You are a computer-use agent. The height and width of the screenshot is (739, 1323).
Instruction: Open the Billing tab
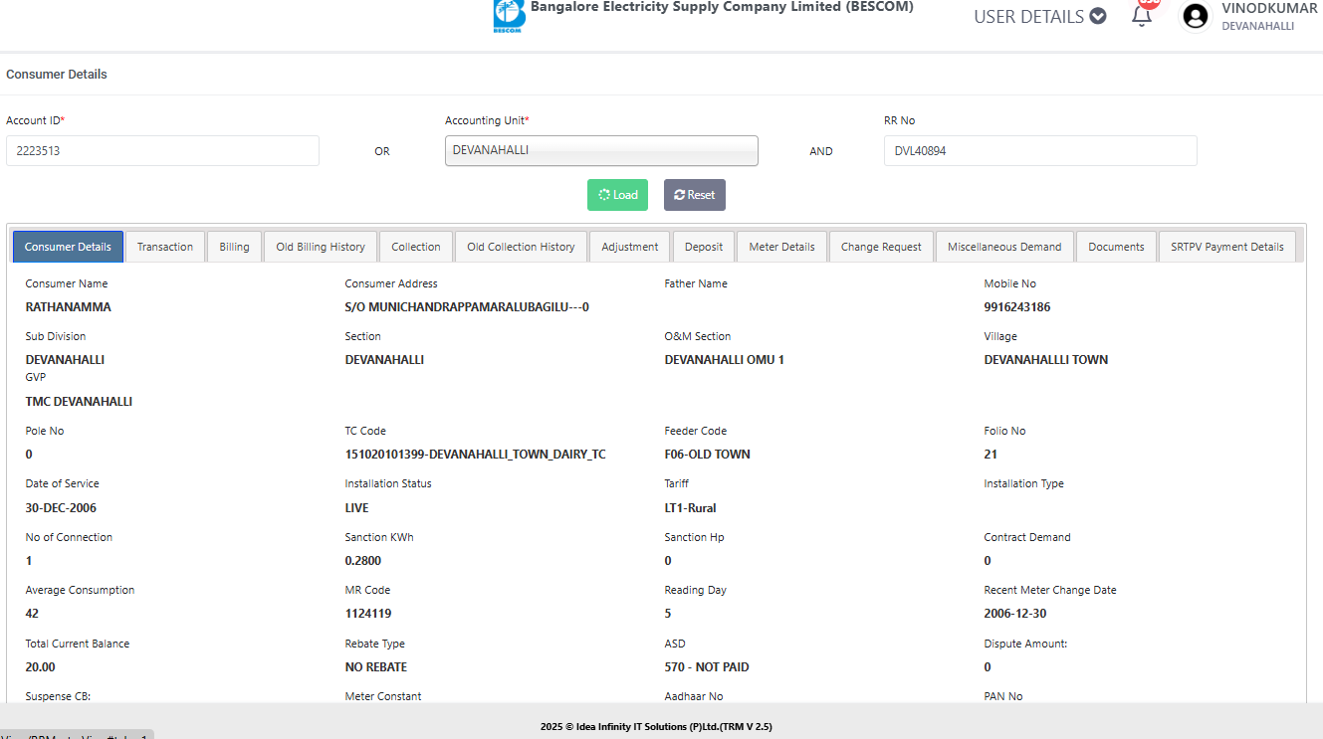[234, 247]
